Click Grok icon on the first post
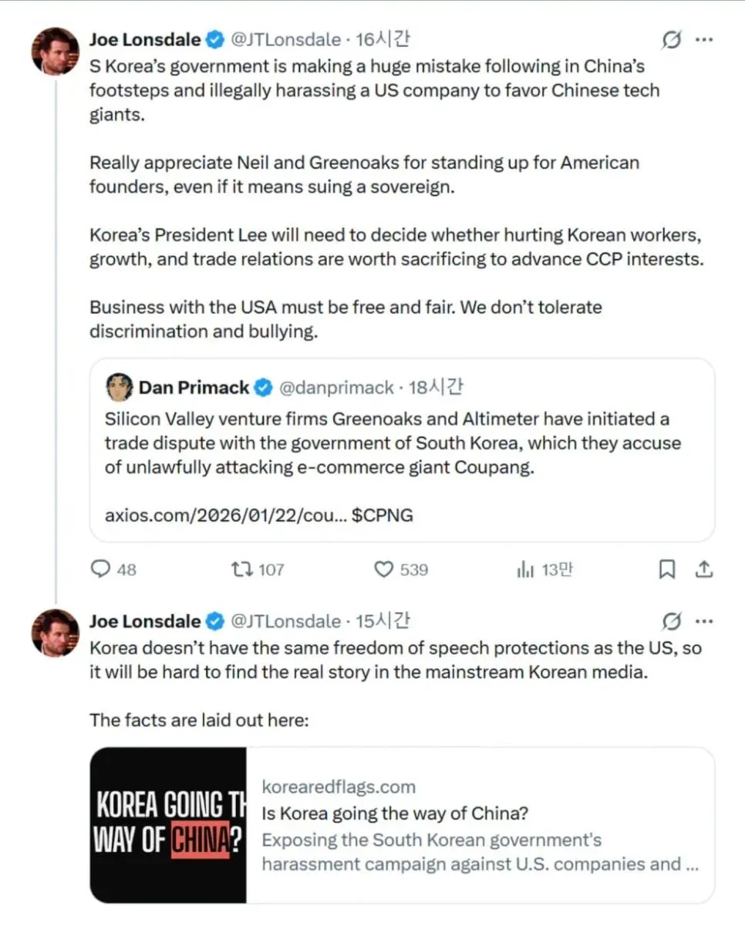This screenshot has height=940, width=745. [x=672, y=39]
